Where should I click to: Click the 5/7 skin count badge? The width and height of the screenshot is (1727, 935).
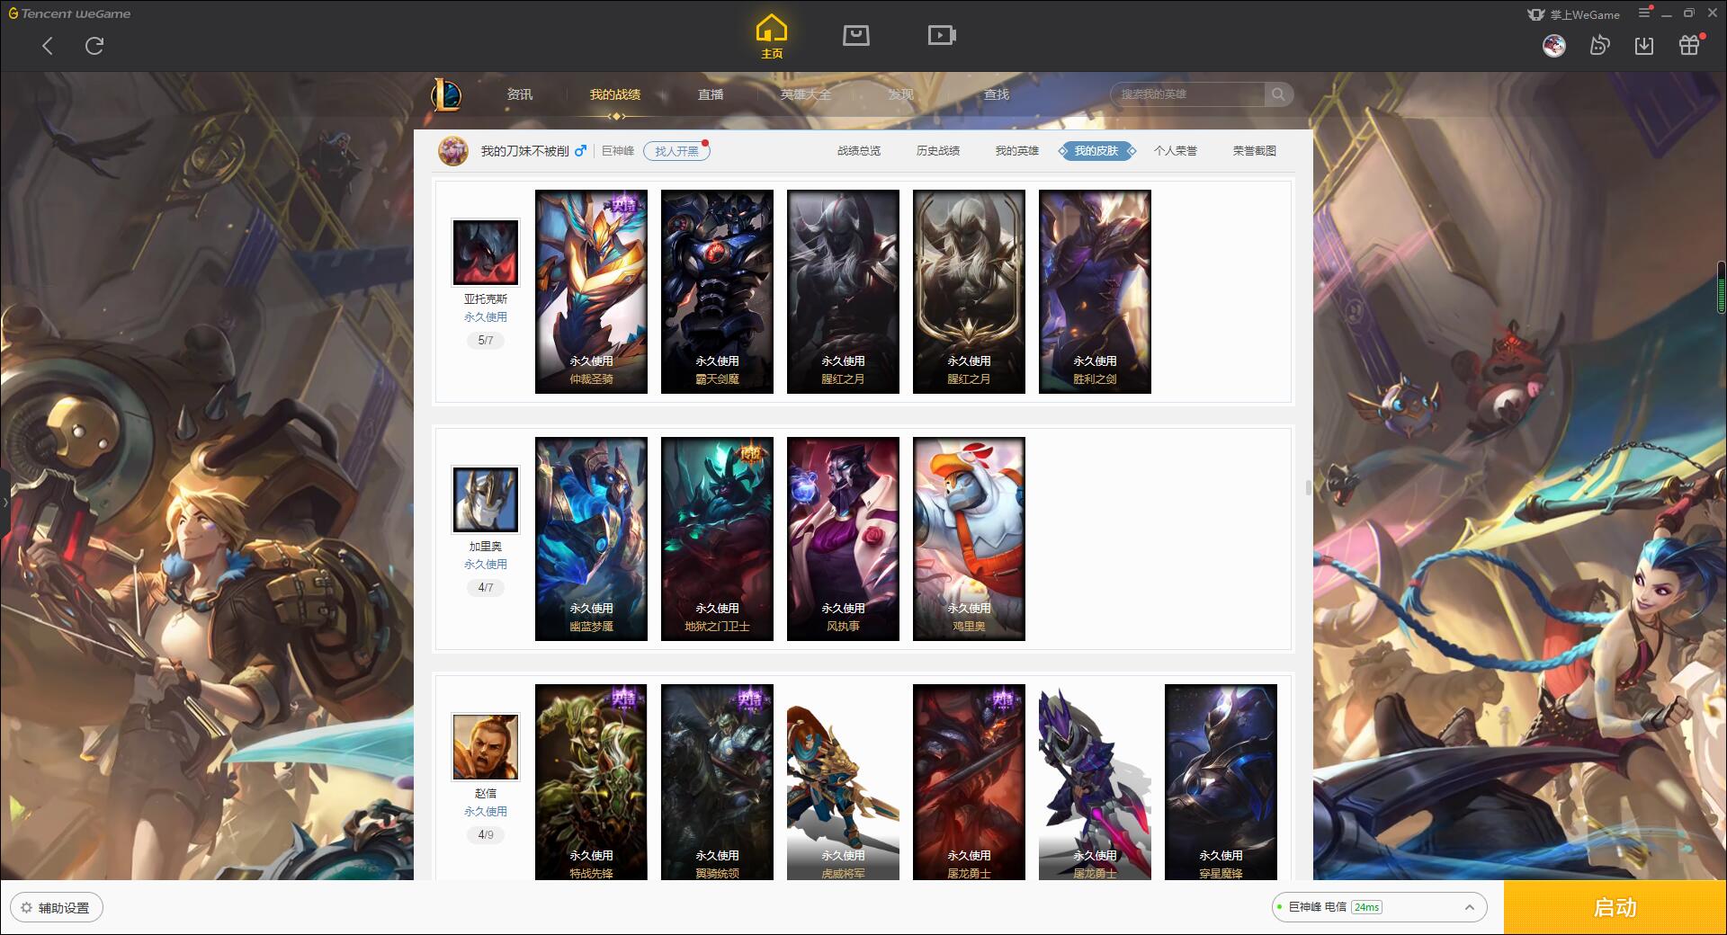click(x=486, y=340)
